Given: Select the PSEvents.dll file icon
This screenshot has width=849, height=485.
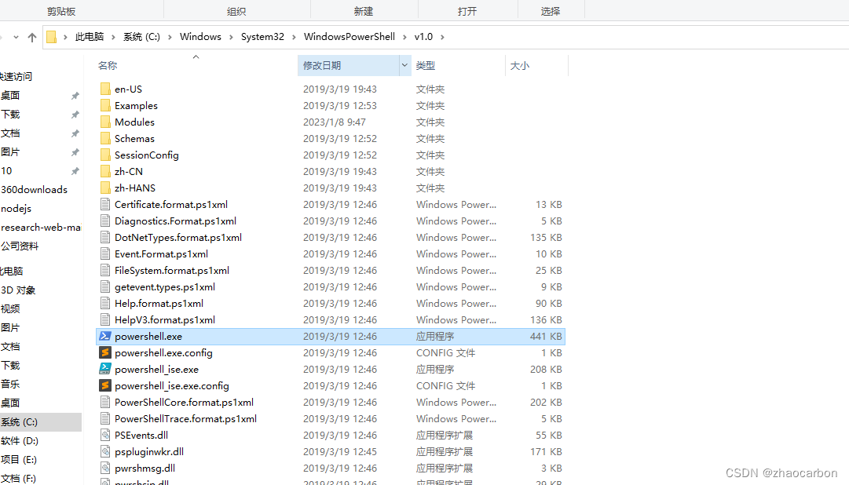Looking at the screenshot, I should point(106,435).
